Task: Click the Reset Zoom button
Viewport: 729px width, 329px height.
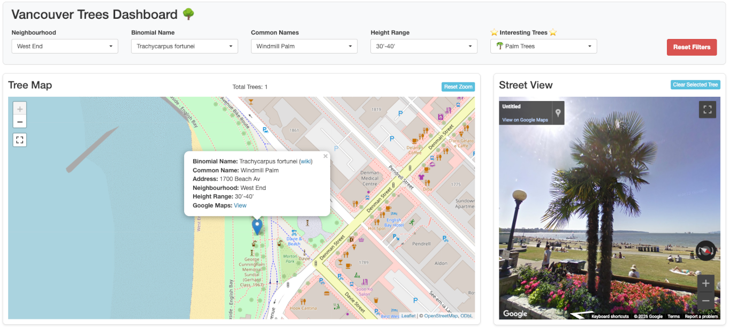Action: (x=458, y=87)
